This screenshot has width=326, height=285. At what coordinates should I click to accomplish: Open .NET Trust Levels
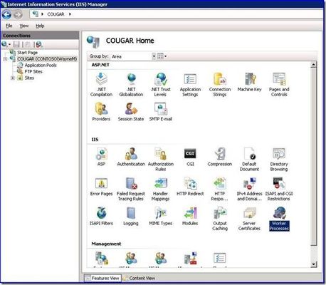point(161,85)
